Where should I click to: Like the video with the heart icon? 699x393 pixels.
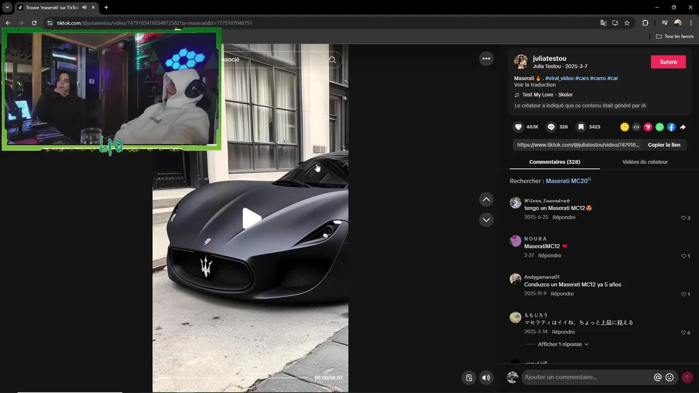(518, 127)
